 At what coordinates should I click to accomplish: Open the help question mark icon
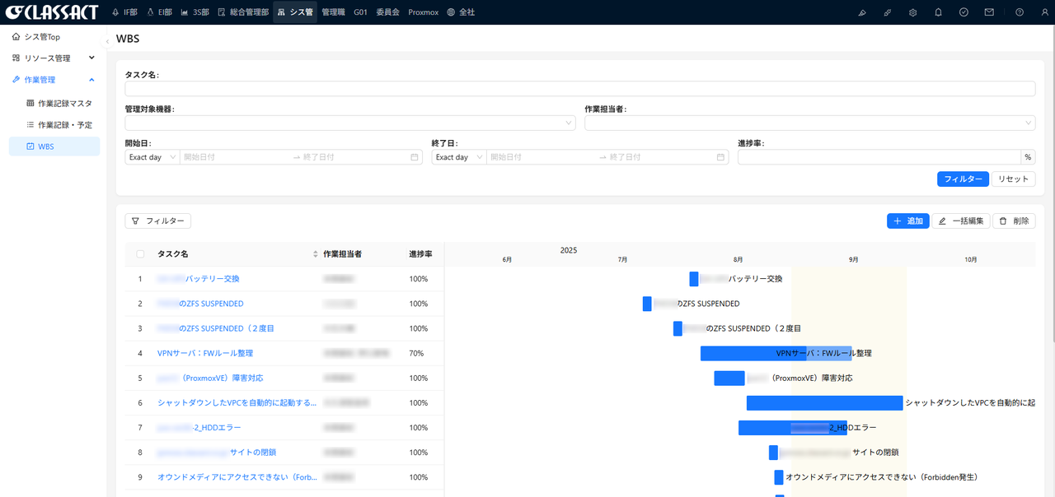click(1020, 12)
